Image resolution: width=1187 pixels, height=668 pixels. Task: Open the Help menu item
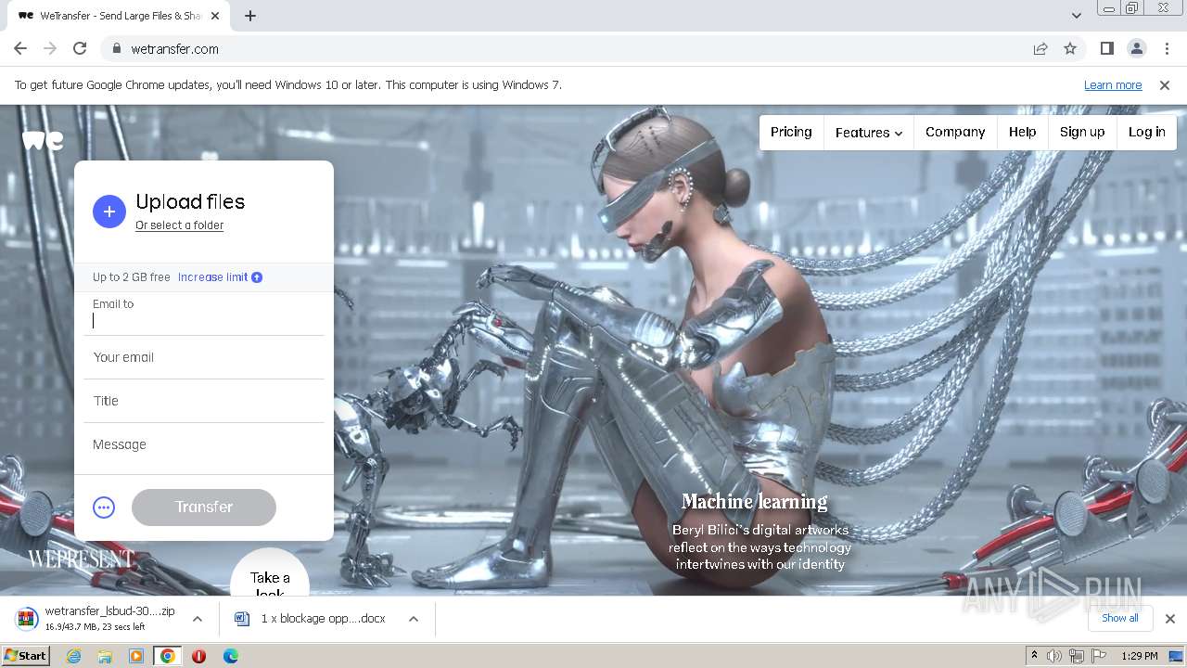point(1023,132)
